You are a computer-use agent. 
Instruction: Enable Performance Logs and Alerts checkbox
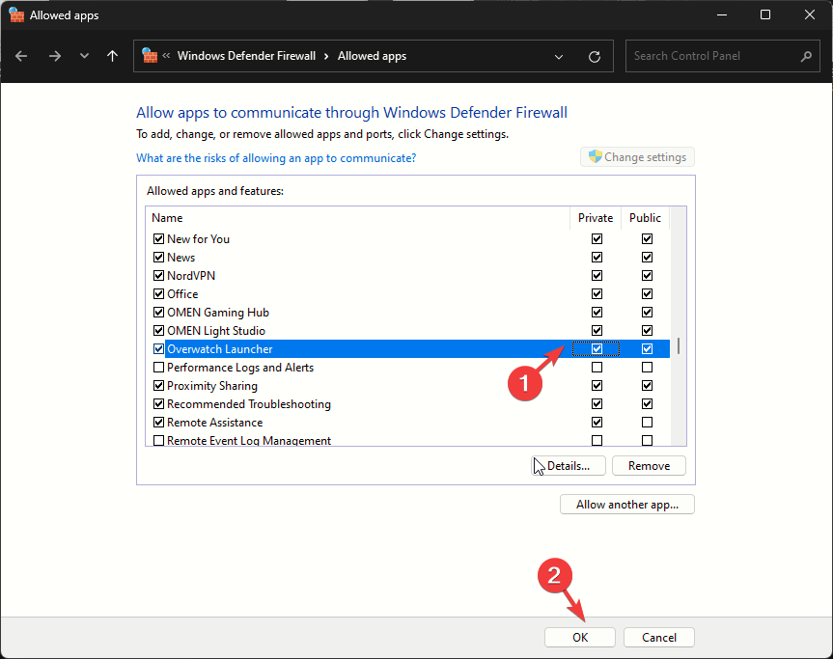click(x=158, y=368)
